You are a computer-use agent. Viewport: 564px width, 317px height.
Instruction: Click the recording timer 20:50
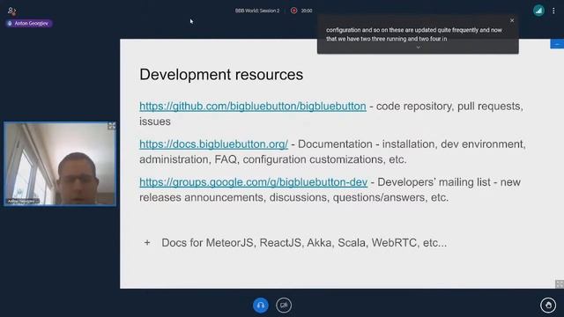(307, 11)
